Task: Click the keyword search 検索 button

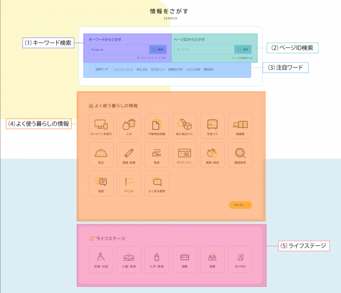Action: click(157, 49)
